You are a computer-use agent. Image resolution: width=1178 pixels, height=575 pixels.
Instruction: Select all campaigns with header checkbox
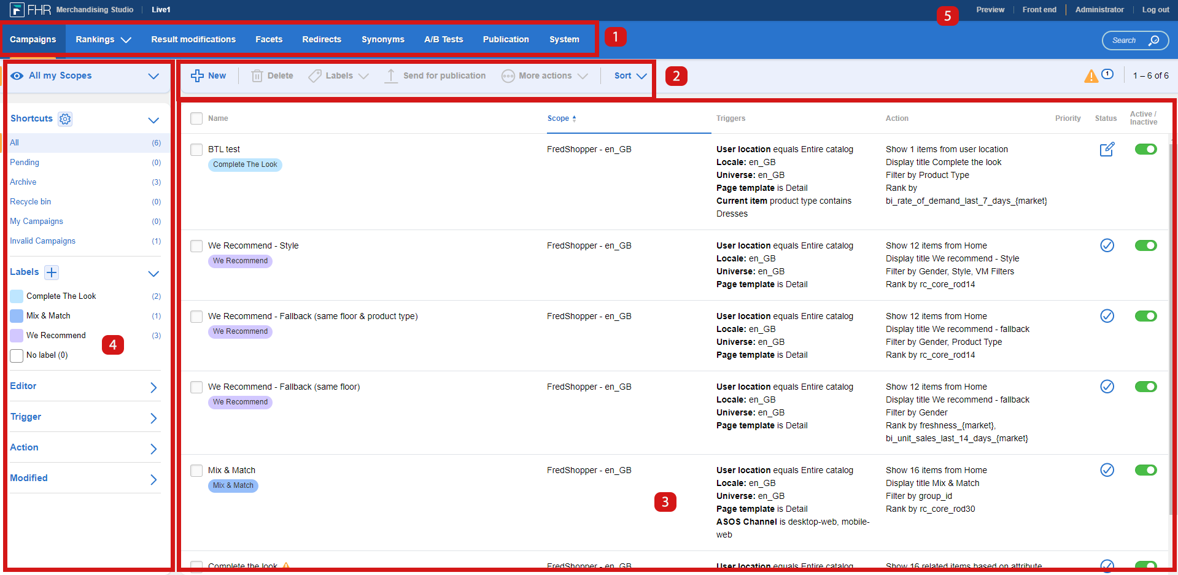coord(196,118)
